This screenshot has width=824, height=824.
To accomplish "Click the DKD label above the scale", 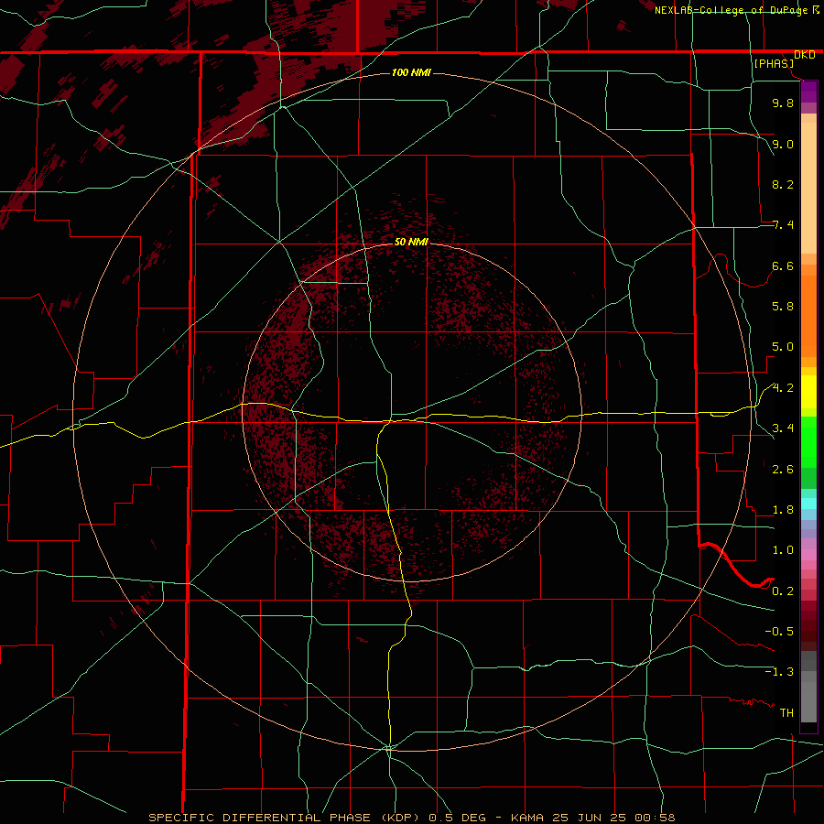I will 805,55.
